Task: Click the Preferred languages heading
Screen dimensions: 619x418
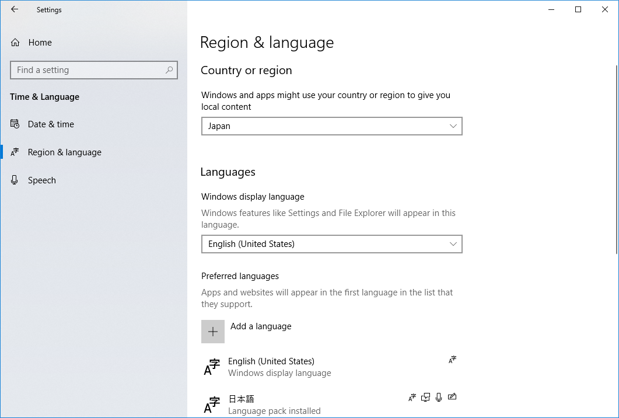Action: pos(240,276)
